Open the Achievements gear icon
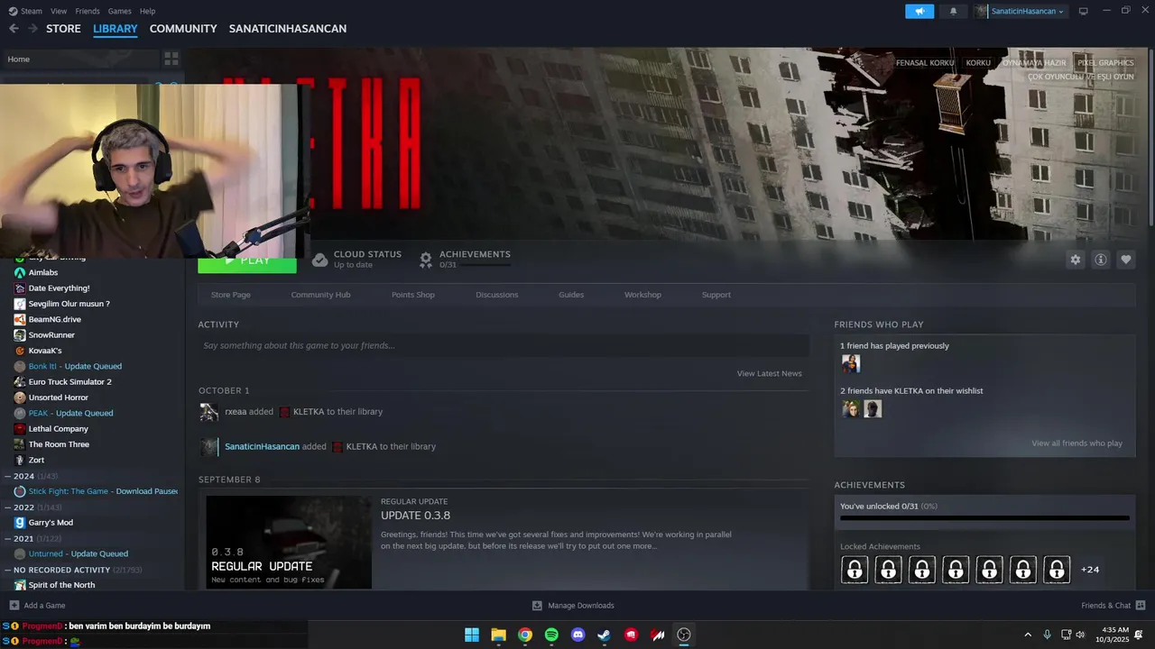Image resolution: width=1155 pixels, height=649 pixels. [426, 260]
